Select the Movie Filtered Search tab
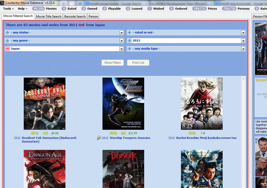Image resolution: width=267 pixels, height=188 pixels. (x=18, y=16)
